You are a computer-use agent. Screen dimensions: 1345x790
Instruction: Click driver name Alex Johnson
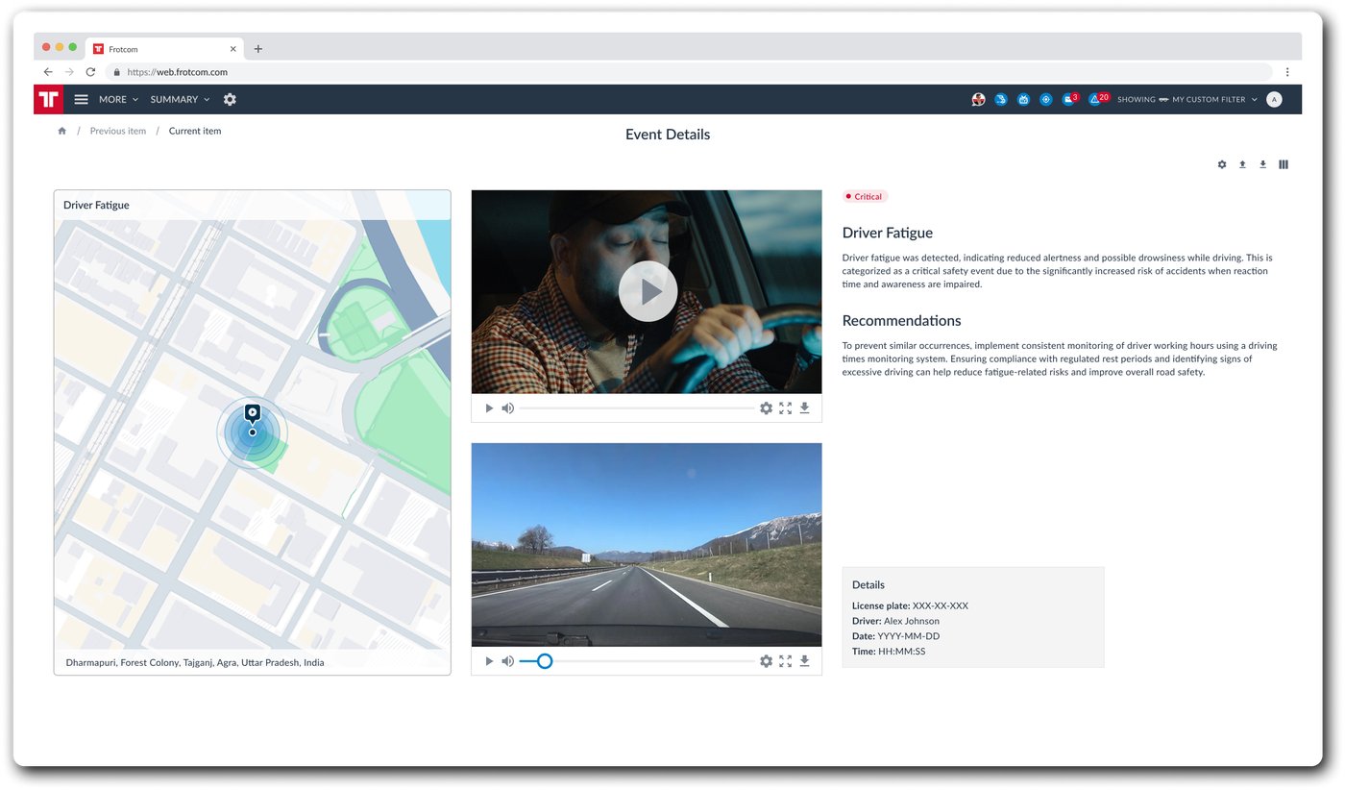pyautogui.click(x=912, y=622)
